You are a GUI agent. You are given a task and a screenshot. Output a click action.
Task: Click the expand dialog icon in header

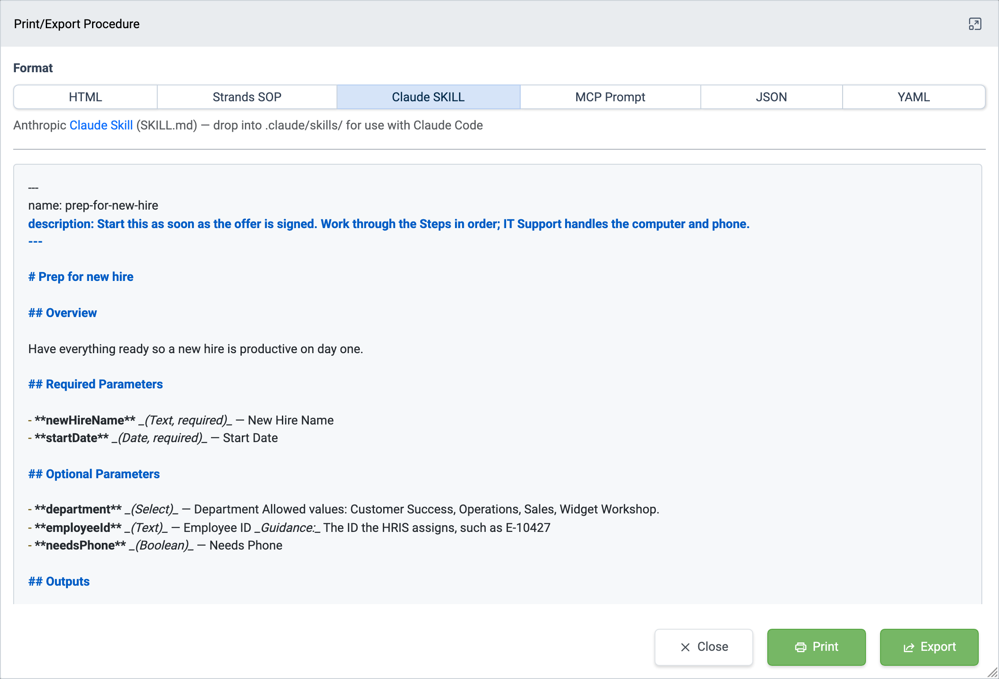click(x=975, y=24)
